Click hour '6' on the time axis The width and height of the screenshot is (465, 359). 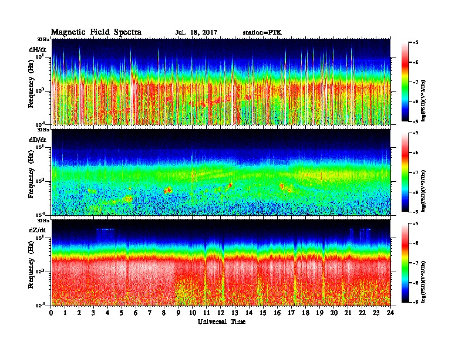[136, 313]
